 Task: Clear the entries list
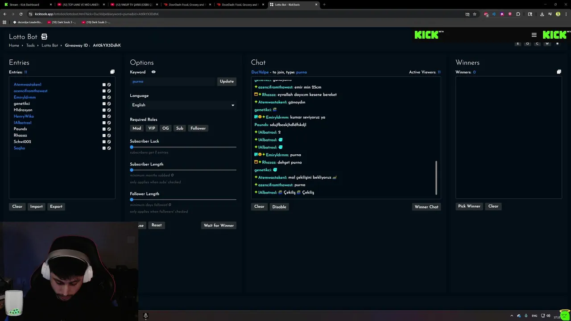pos(17,206)
